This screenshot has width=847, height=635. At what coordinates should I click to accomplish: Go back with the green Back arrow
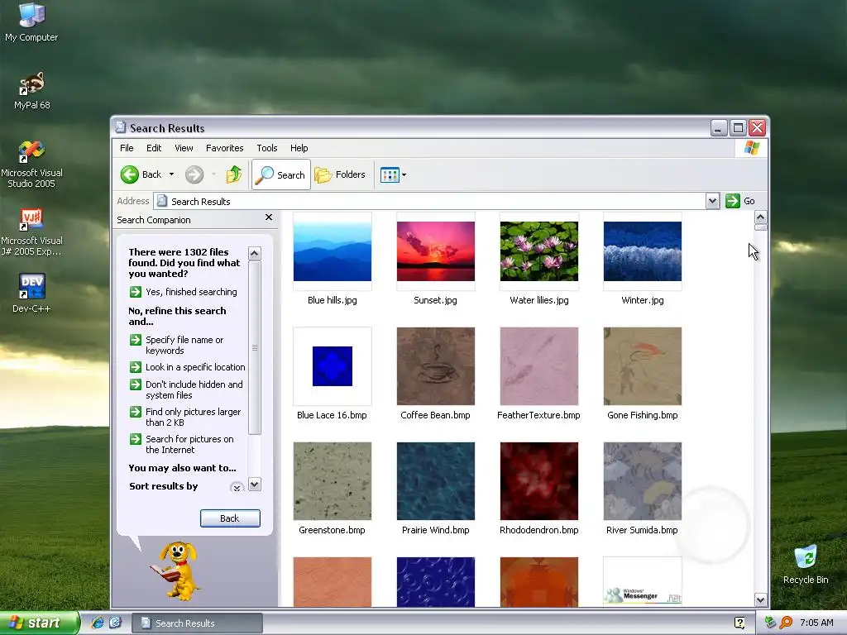(x=130, y=174)
